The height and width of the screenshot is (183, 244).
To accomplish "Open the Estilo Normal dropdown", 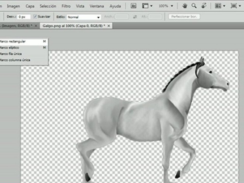I will coord(84,17).
